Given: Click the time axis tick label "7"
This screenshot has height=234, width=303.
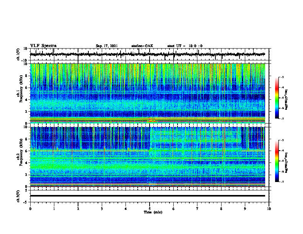Looking at the screenshot, I should (197, 209).
